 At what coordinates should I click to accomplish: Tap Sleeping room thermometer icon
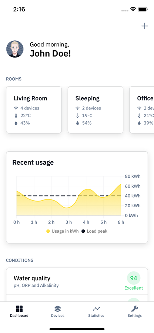77,115
